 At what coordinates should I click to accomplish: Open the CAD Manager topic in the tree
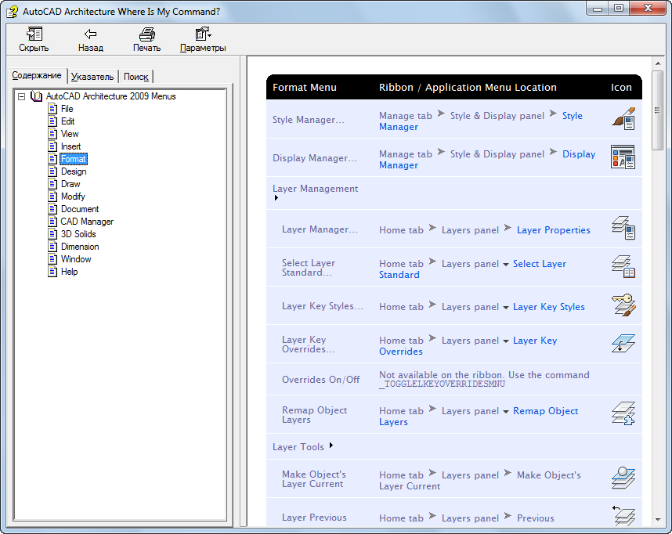point(87,222)
